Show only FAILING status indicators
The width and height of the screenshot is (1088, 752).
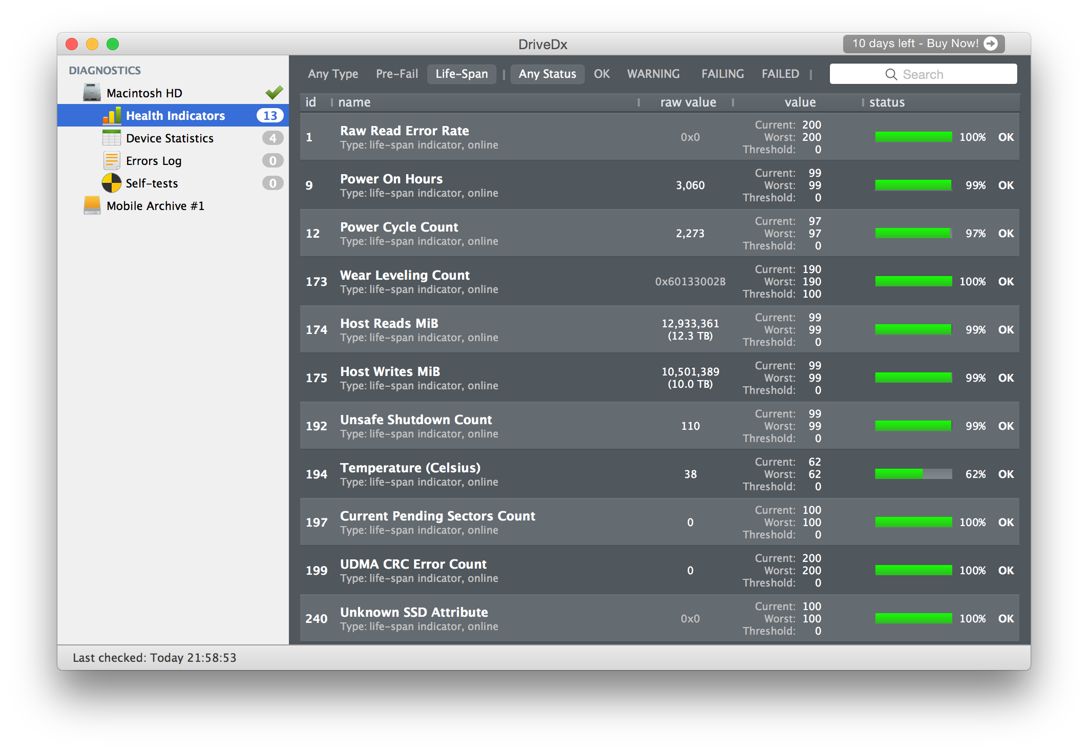(x=722, y=74)
